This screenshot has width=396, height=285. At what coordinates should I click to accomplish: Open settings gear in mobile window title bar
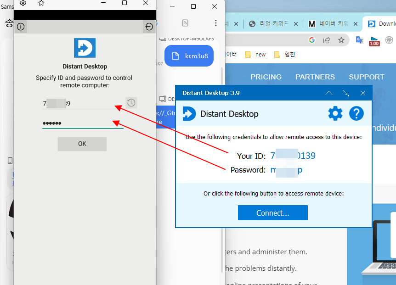pos(23,3)
